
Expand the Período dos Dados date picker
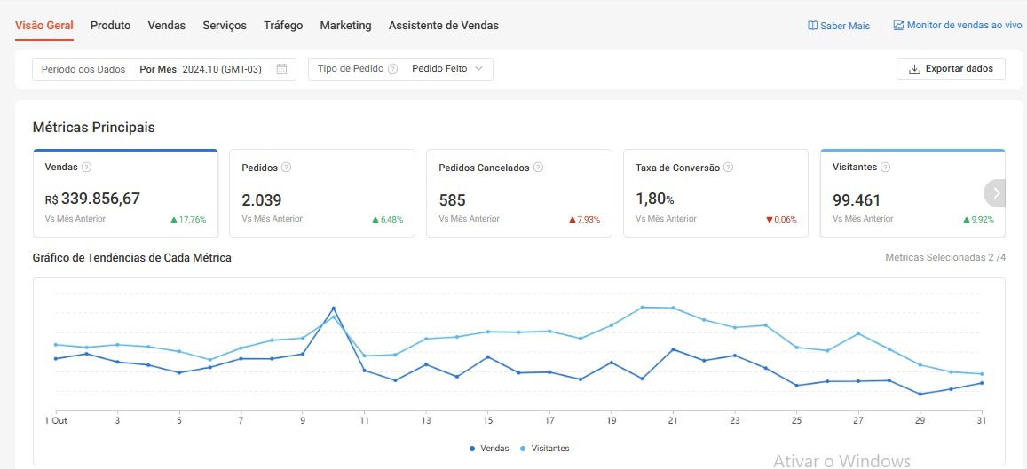pyautogui.click(x=164, y=69)
